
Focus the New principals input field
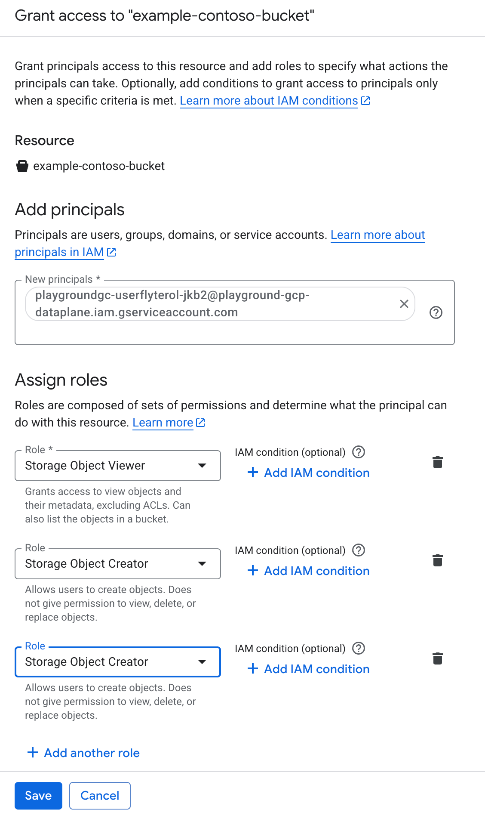point(215,333)
